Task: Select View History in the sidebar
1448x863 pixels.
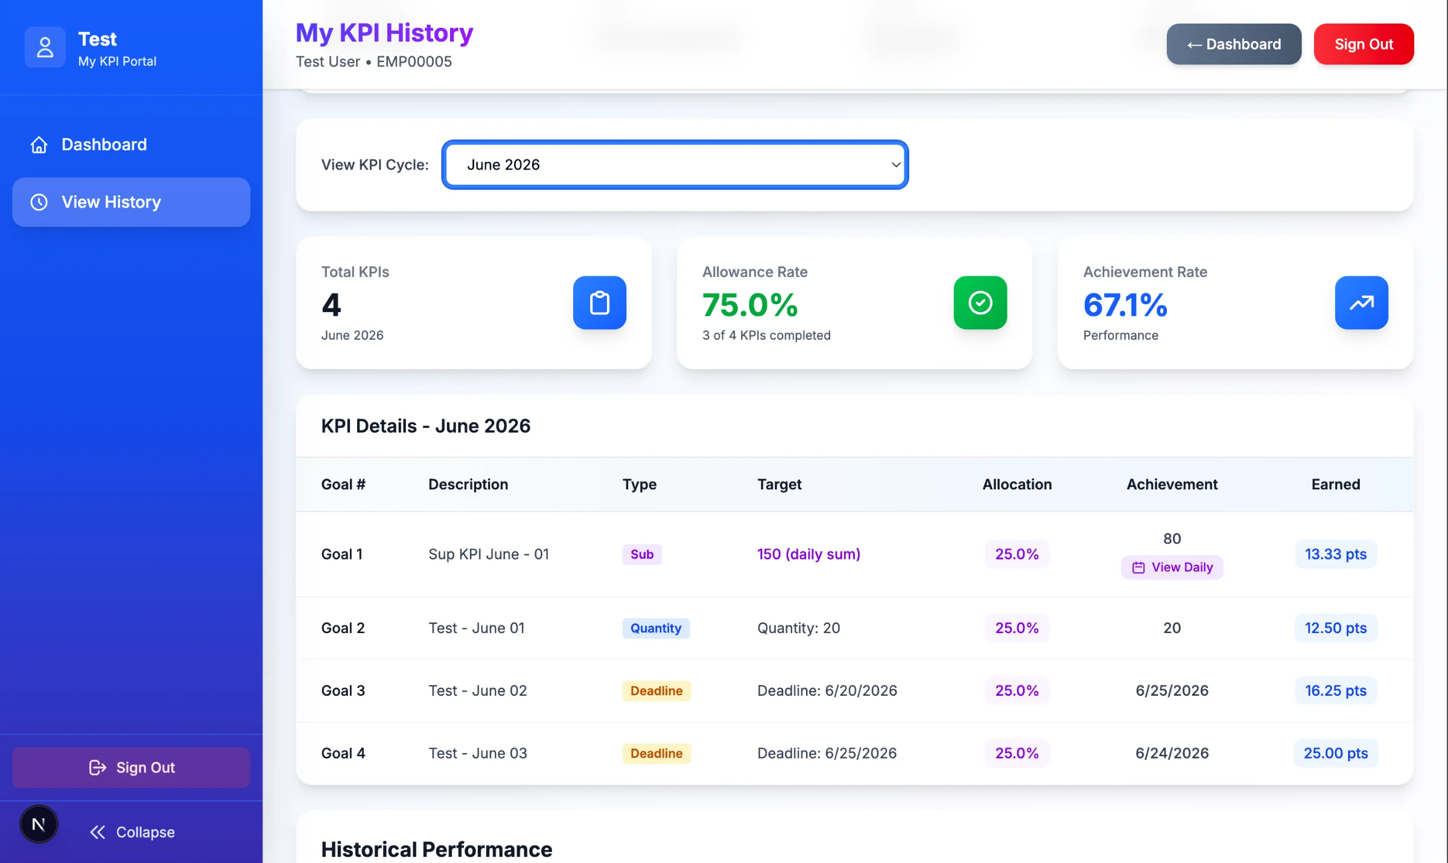Action: 131,202
